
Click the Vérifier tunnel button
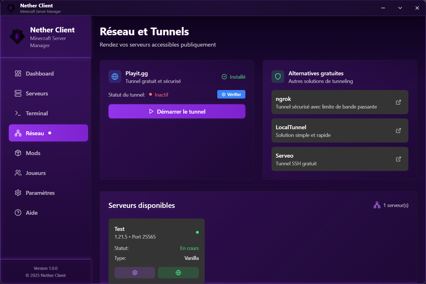tap(231, 94)
